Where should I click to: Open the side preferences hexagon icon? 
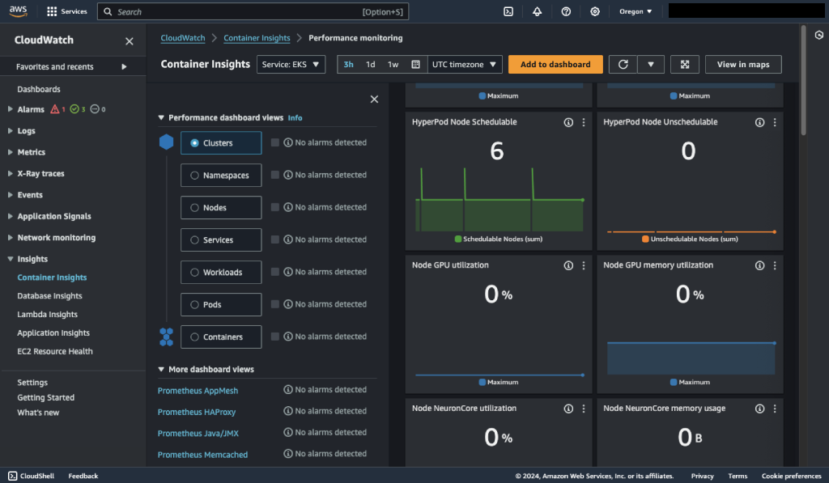tap(819, 35)
